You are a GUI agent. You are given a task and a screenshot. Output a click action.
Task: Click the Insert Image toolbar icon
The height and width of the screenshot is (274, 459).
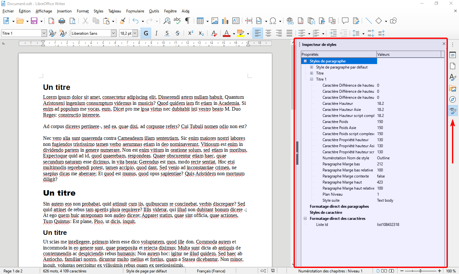tap(215, 21)
